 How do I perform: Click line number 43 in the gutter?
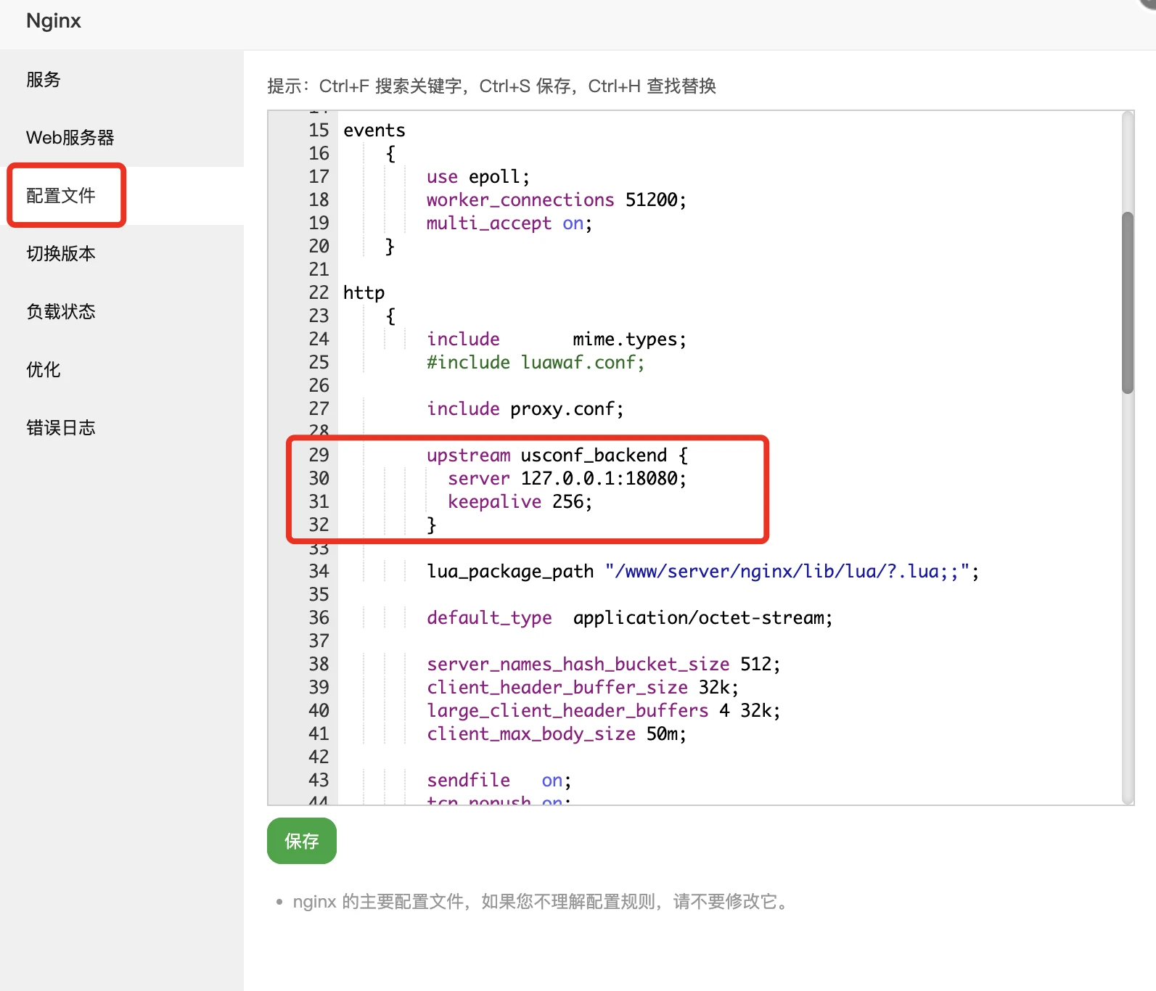point(319,781)
